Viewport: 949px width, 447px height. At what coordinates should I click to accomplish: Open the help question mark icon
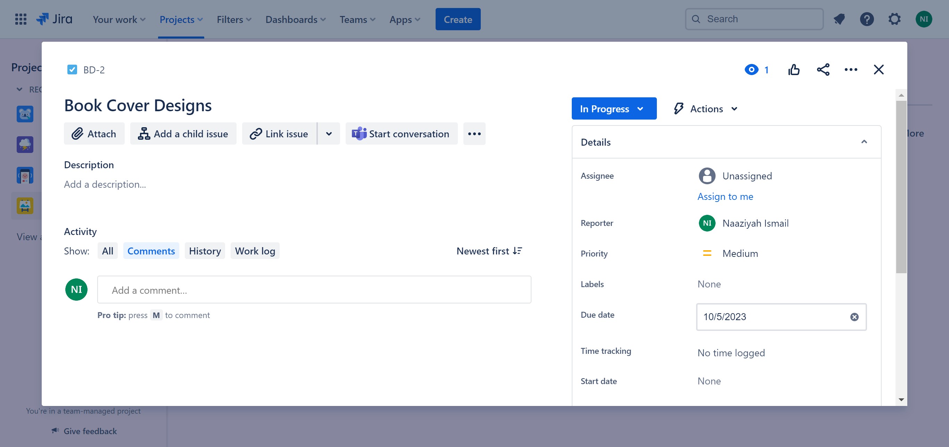pyautogui.click(x=867, y=19)
